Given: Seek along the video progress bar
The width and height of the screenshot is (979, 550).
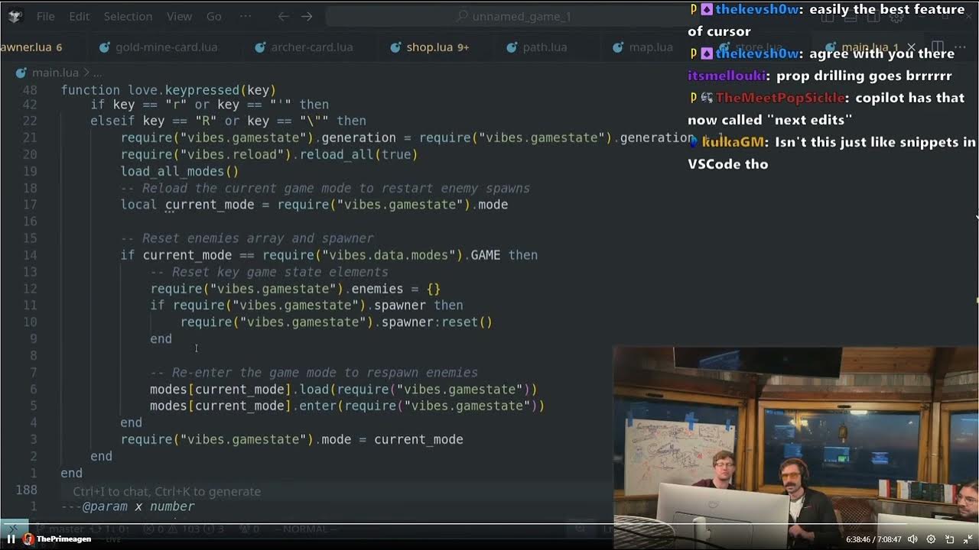Looking at the screenshot, I should pos(489,525).
